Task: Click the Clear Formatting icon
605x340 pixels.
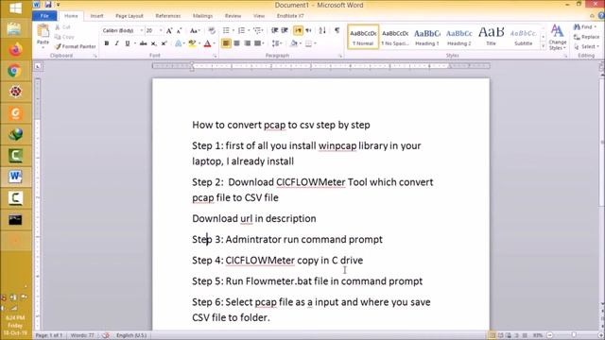Action: click(212, 30)
